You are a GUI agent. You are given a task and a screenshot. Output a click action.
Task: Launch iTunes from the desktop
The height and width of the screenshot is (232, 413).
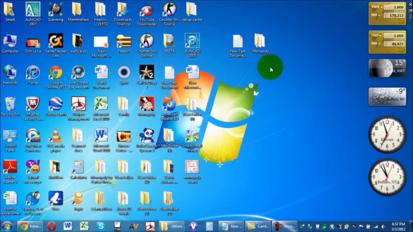pos(33,75)
